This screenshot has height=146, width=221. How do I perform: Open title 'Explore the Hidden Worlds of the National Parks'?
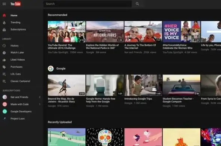(102, 47)
